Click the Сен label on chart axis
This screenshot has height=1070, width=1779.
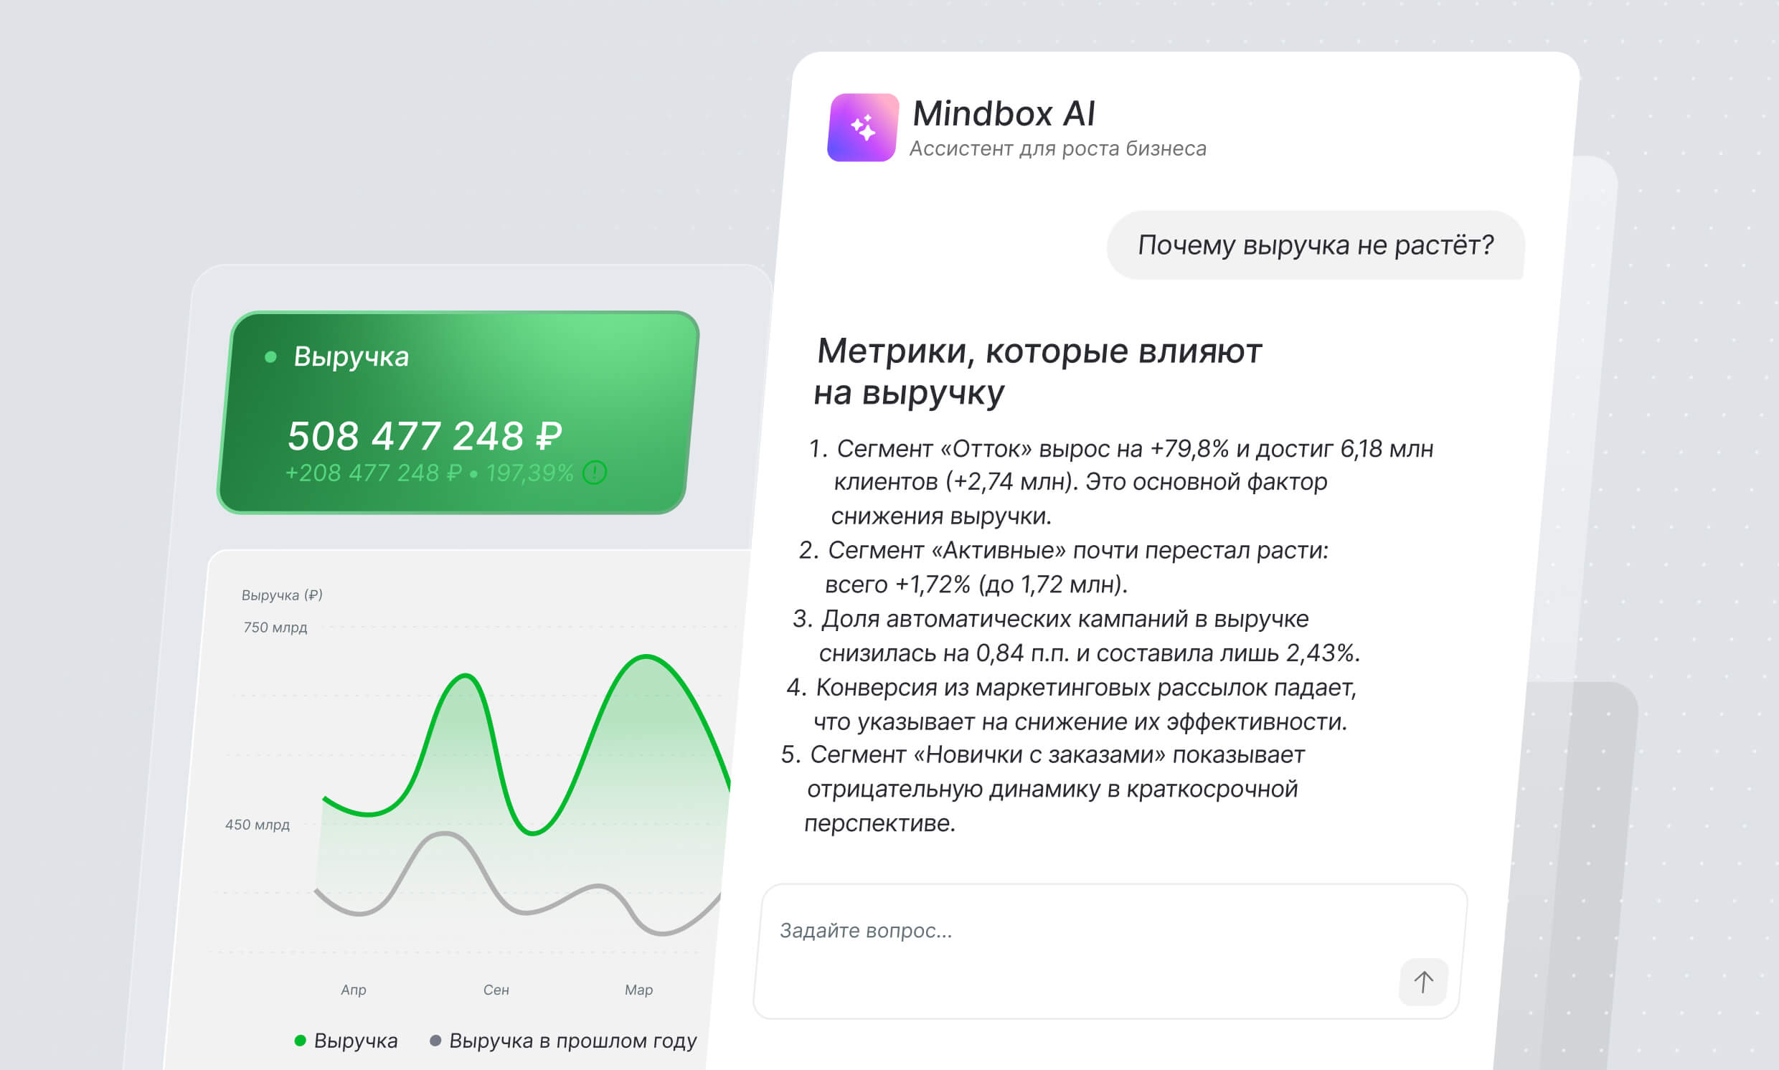click(496, 990)
